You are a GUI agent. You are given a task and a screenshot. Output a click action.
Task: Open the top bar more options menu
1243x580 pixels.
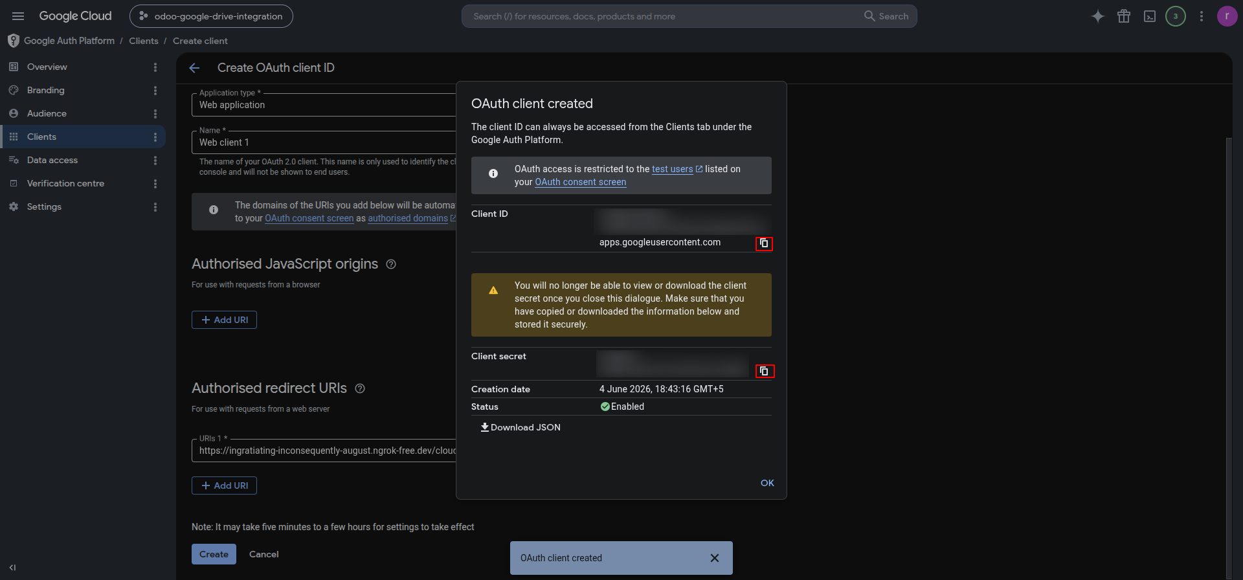pos(1202,16)
